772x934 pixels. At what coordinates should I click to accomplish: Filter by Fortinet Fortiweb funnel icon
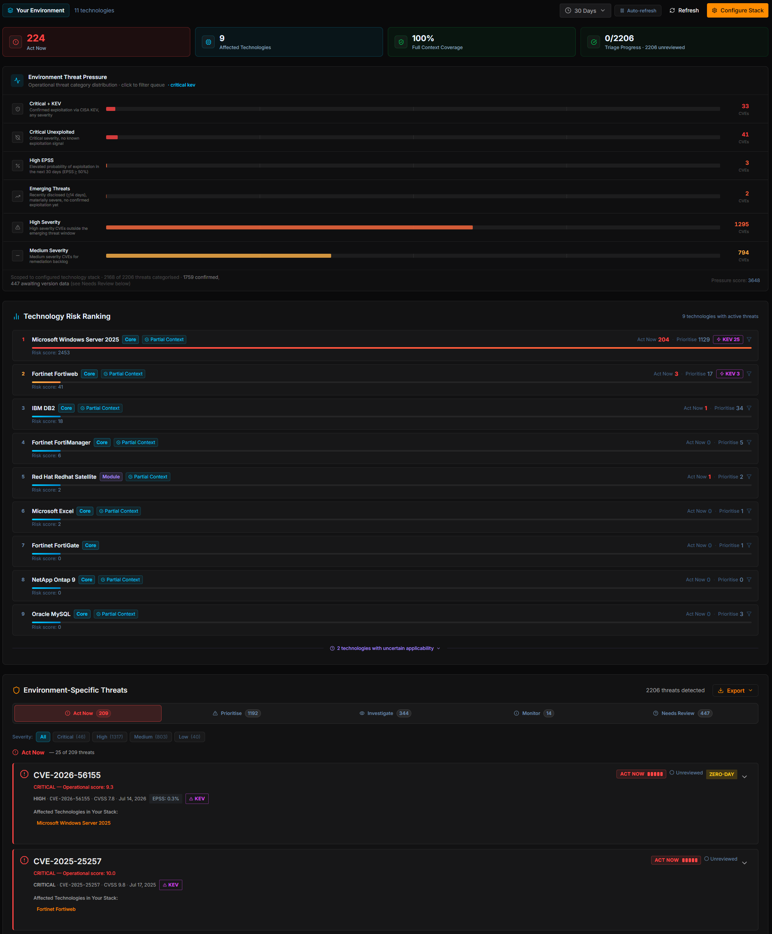coord(749,373)
